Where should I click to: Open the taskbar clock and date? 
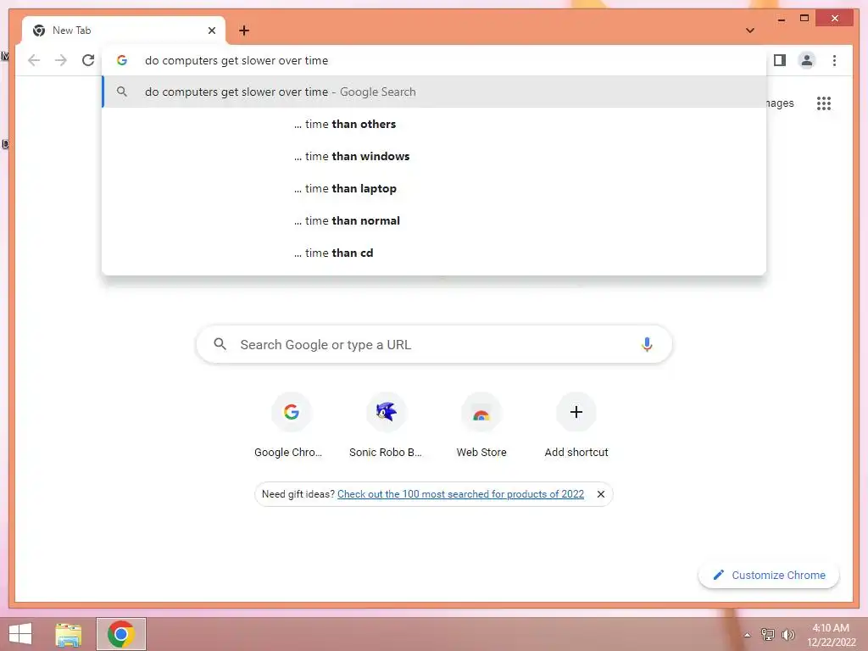coord(831,635)
